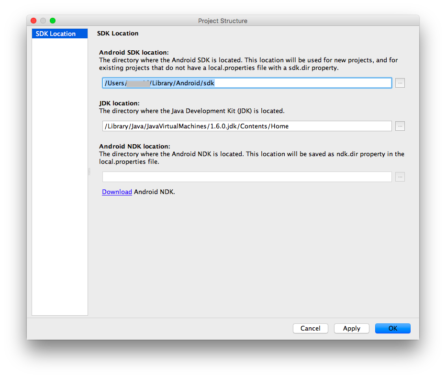Screen dimensions: 446x378
Task: Confirm with the OK button
Action: coord(393,328)
